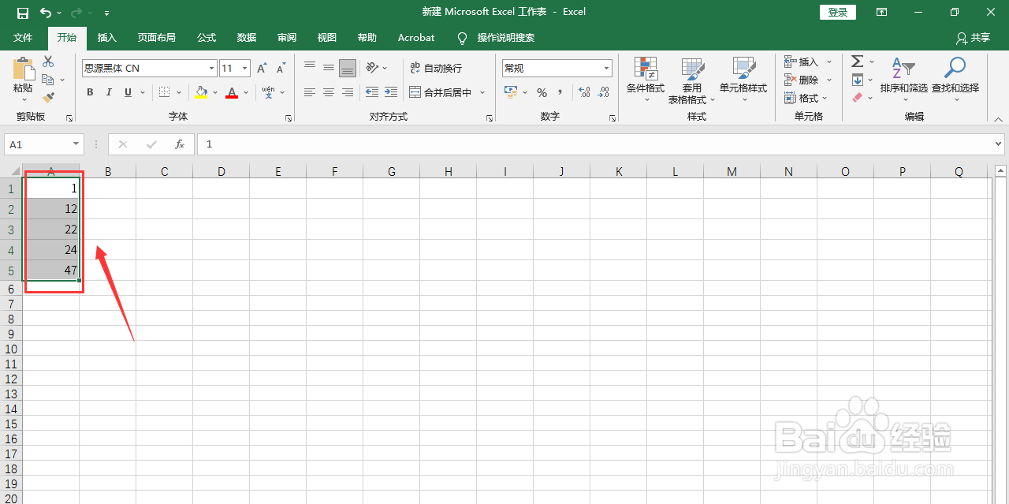Apply comma style
Viewport: 1009px width, 504px height.
tap(560, 92)
